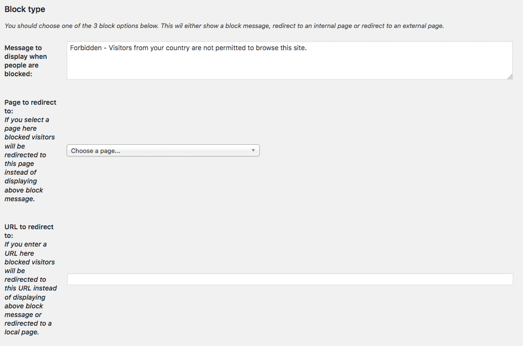
Task: Click the 'URL to redirect to:' label
Action: tap(29, 231)
